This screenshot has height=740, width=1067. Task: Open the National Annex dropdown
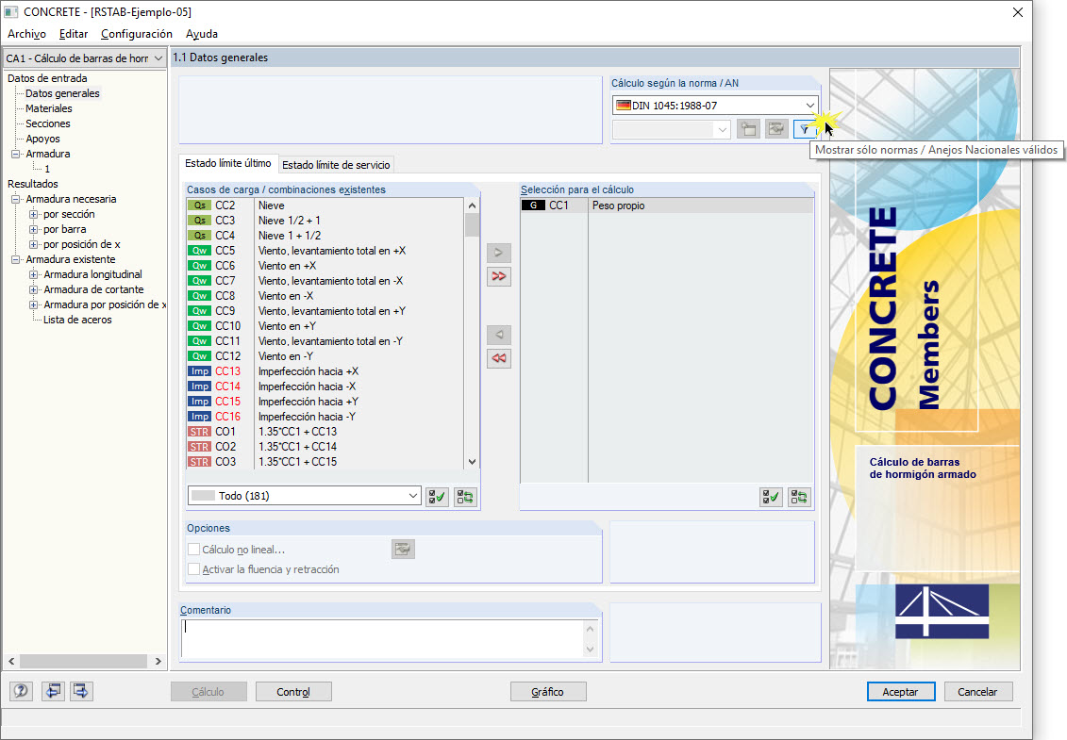pos(671,129)
